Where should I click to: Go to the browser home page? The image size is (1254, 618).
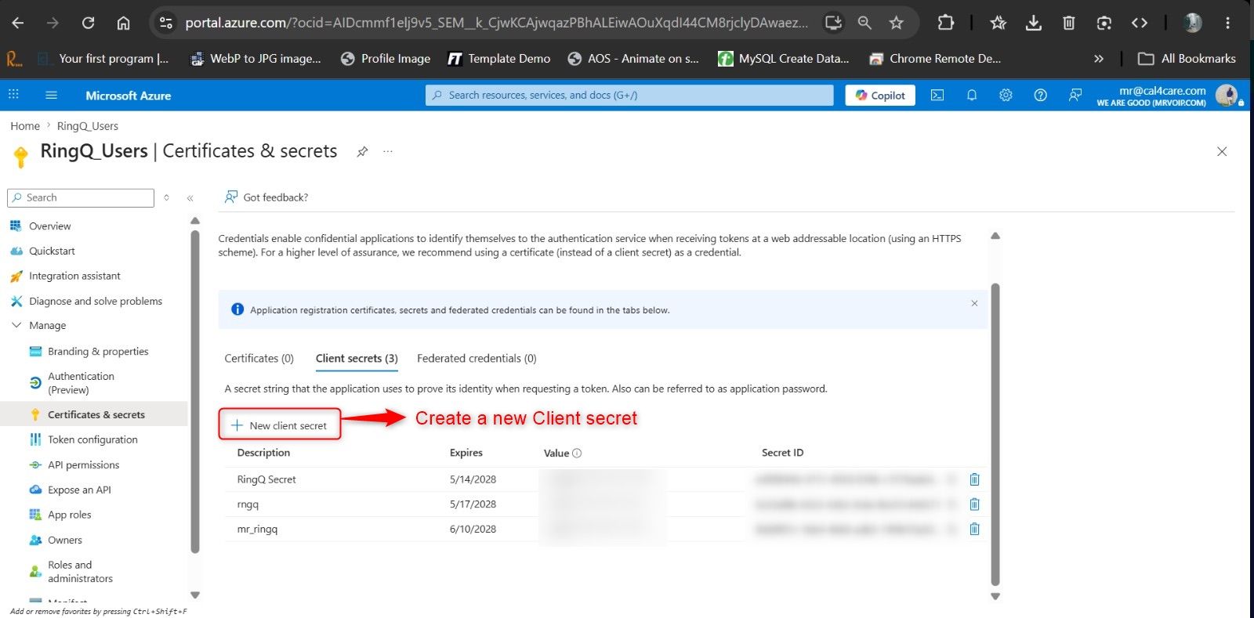coord(123,23)
